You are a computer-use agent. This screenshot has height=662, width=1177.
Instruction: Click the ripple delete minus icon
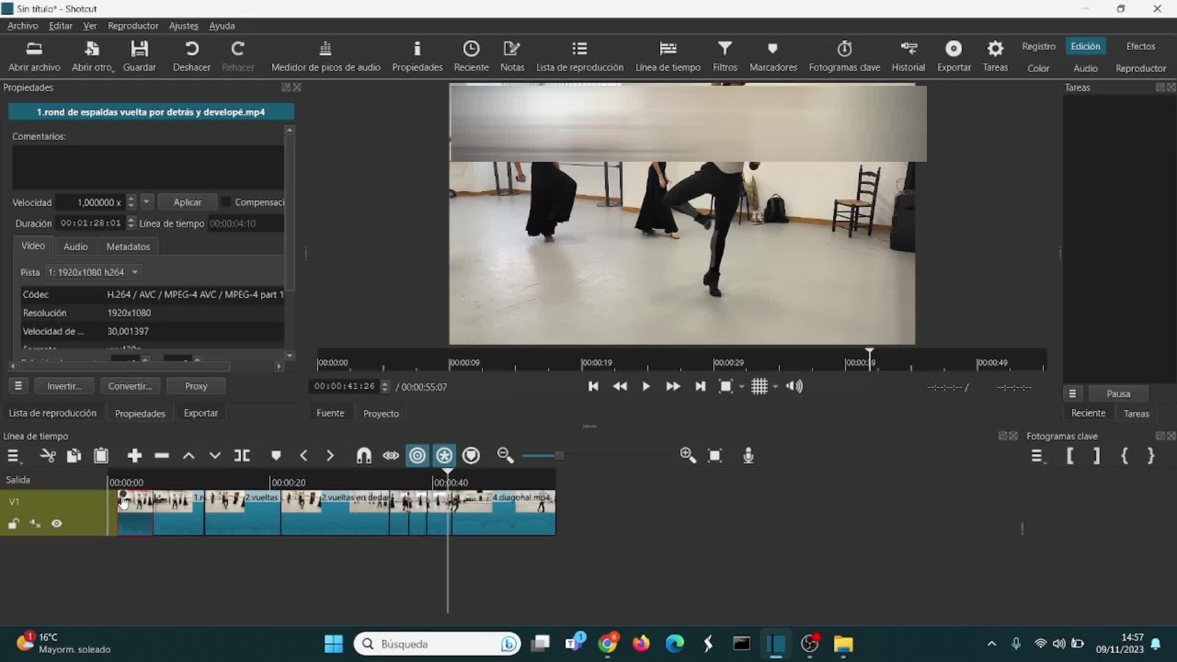tap(162, 455)
